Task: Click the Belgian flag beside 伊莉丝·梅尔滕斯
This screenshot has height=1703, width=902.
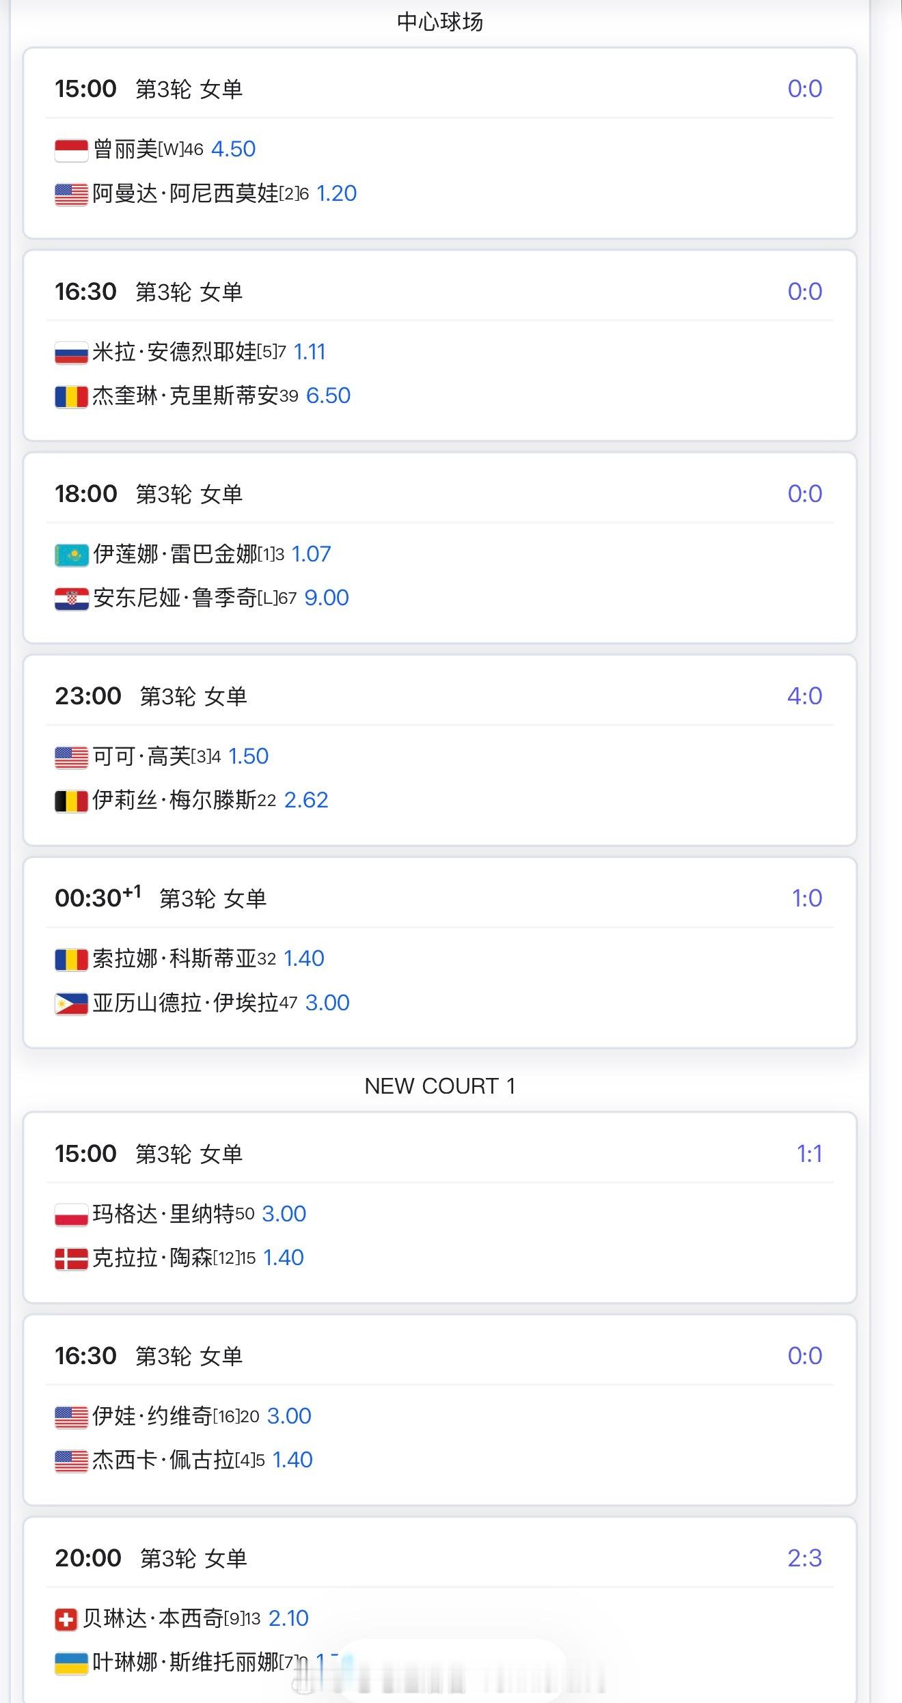Action: pos(71,801)
